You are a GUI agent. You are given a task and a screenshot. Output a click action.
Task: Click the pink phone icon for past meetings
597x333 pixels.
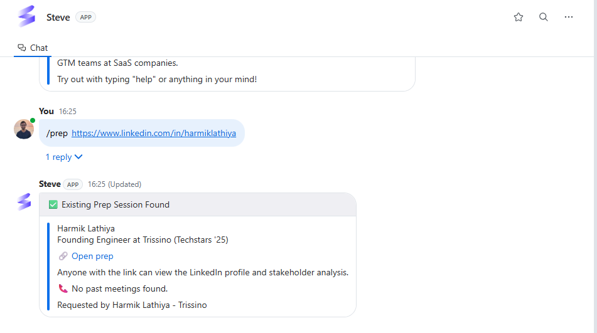point(63,288)
